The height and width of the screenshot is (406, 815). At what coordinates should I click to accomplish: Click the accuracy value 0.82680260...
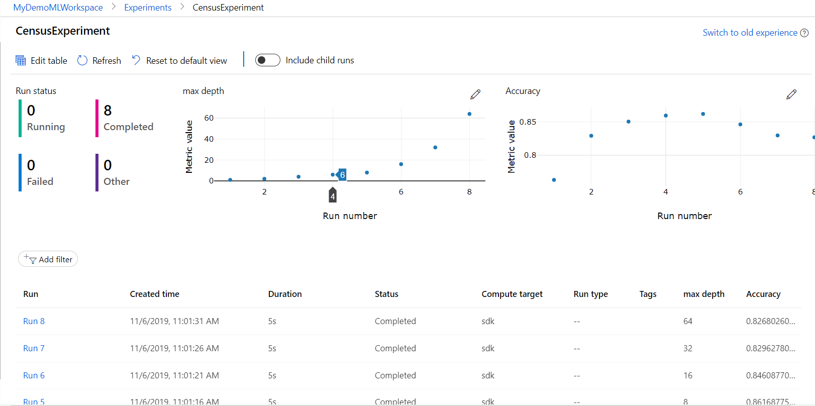pyautogui.click(x=770, y=321)
